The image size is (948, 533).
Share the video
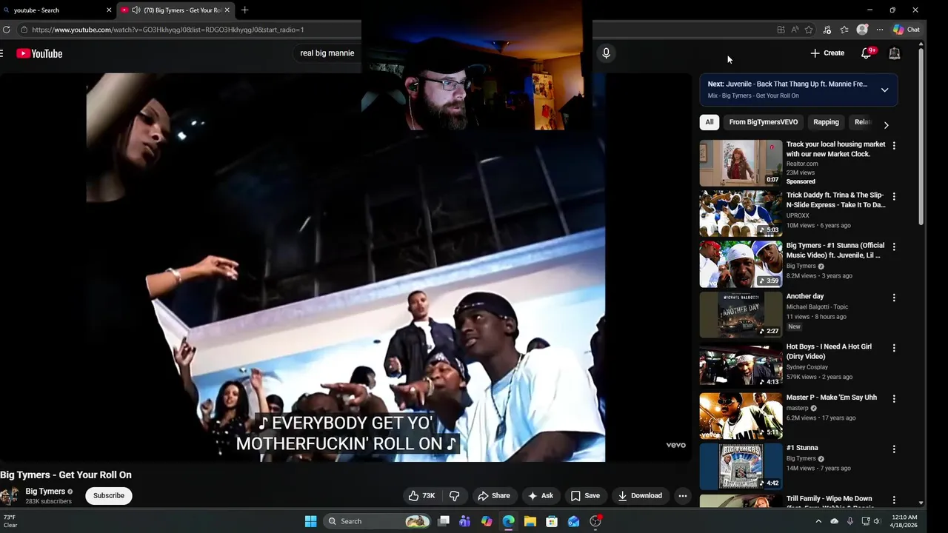(493, 496)
